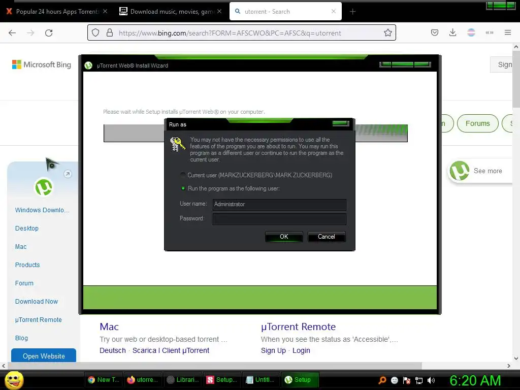Viewport: 520px width, 390px height.
Task: Click the expand arrow icon on sidebar card
Action: pyautogui.click(x=68, y=174)
